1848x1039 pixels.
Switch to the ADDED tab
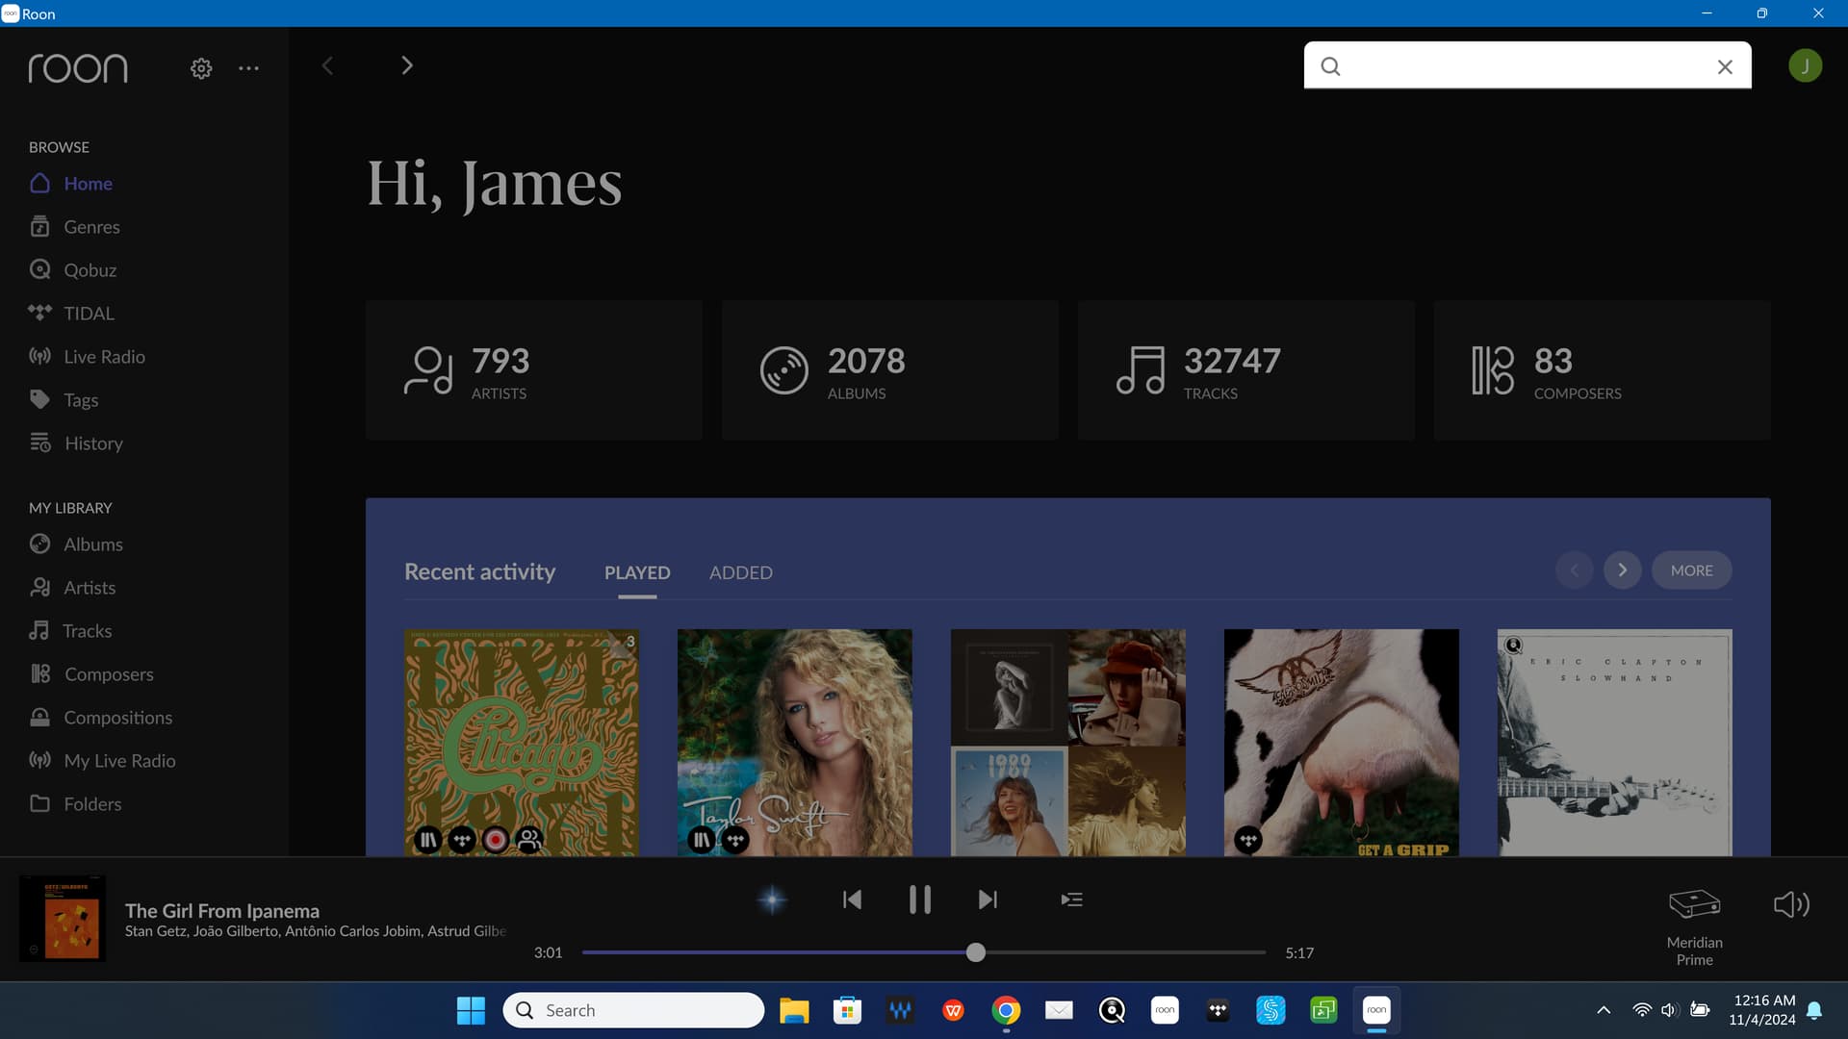click(741, 572)
